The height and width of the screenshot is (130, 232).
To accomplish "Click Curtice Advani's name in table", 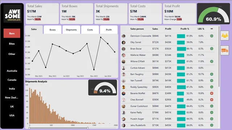I will [138, 68].
